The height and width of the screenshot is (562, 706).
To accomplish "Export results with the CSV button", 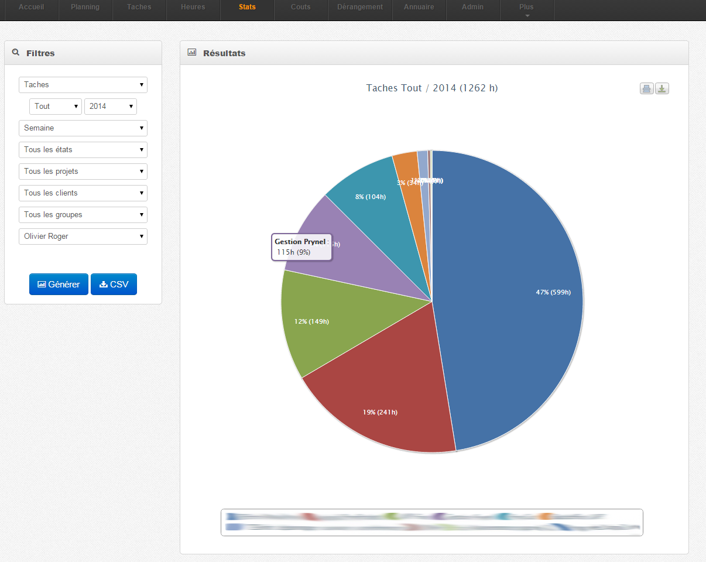I will click(x=114, y=285).
